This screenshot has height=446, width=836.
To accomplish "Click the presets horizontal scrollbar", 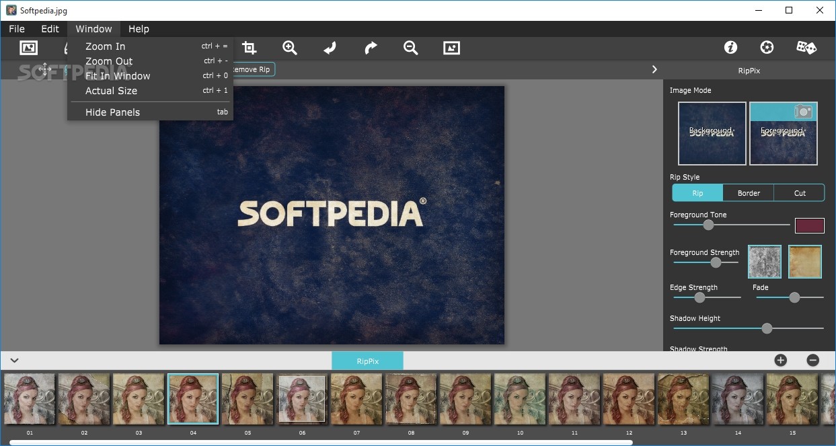I will (x=321, y=442).
